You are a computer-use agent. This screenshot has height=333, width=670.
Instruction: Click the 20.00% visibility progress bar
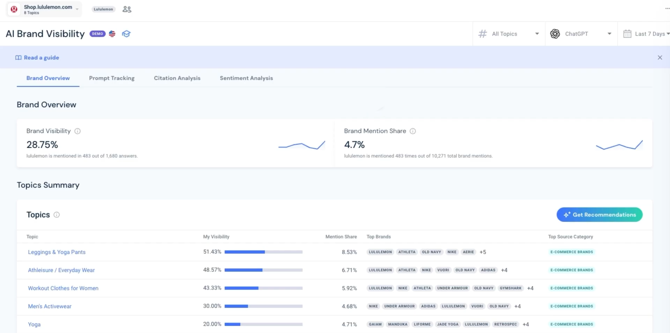tap(263, 324)
